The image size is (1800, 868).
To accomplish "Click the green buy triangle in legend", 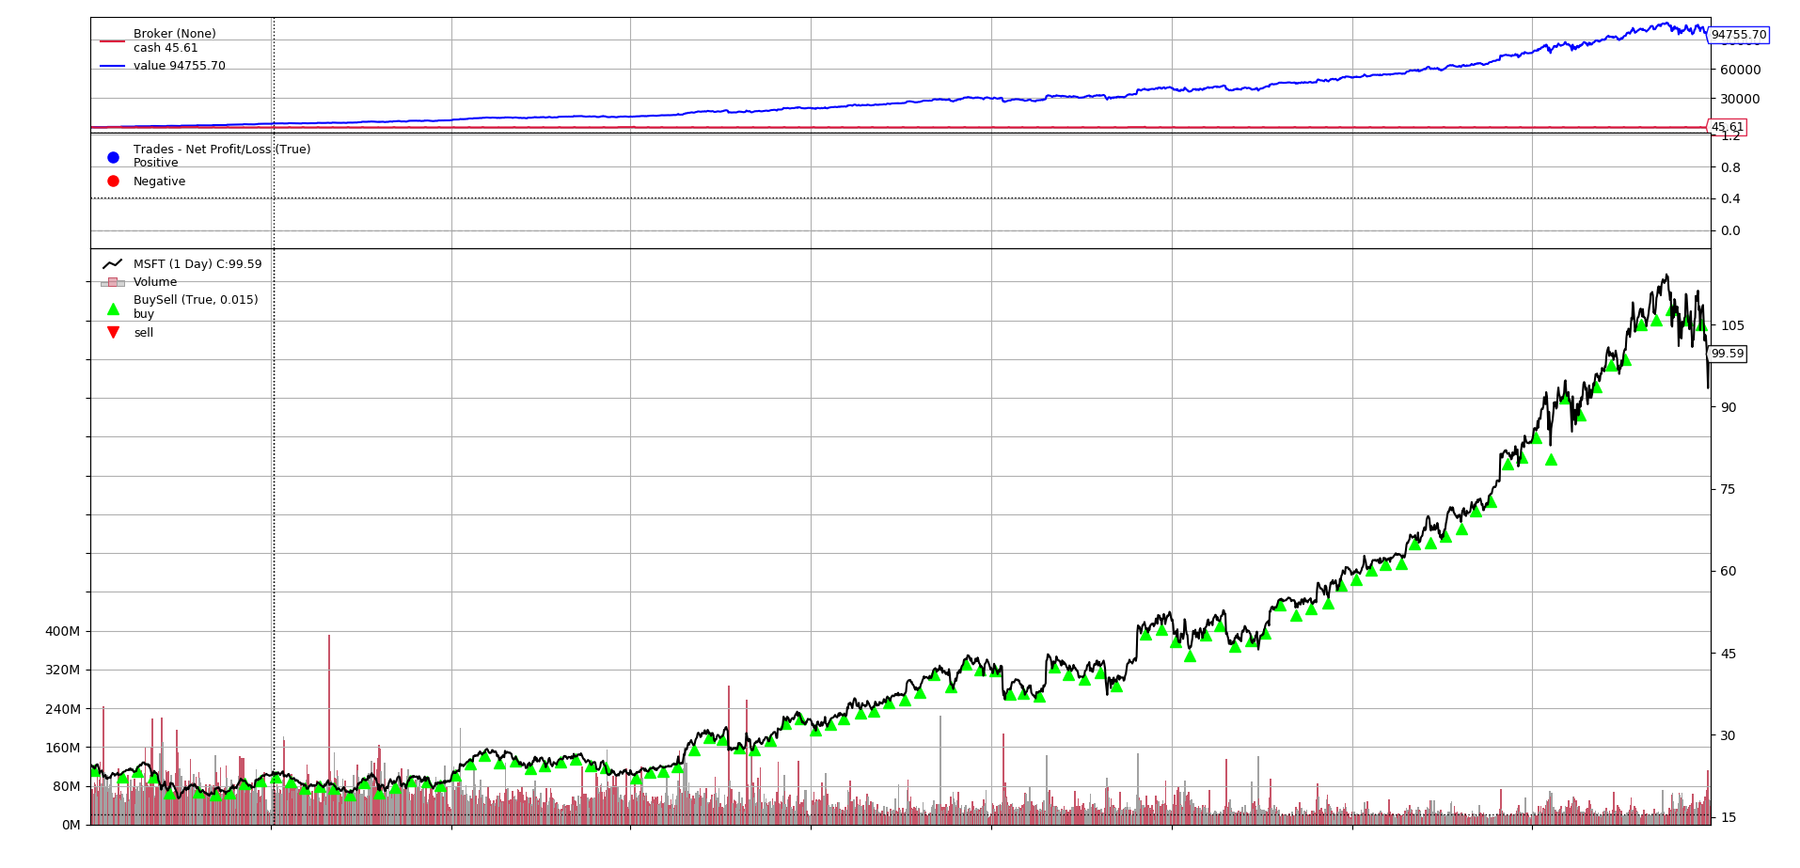I will coord(113,308).
